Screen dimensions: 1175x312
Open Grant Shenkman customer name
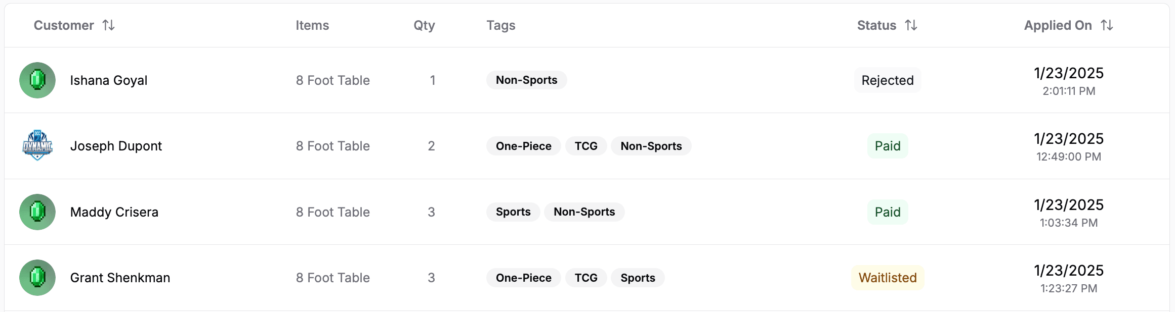tap(120, 278)
